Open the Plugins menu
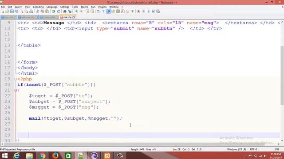The height and width of the screenshot is (159, 284). [103, 7]
